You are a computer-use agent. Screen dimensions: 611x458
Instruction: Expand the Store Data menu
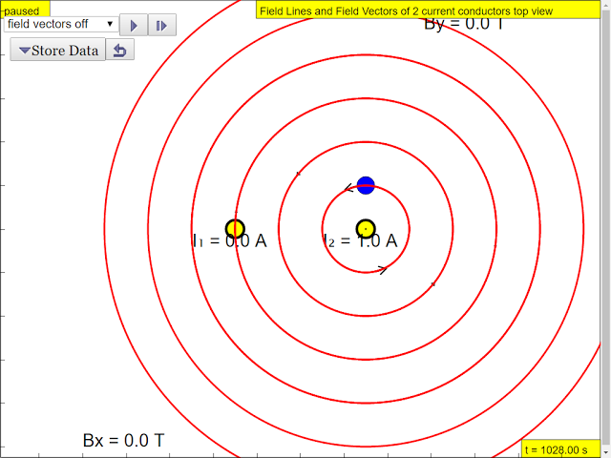[x=57, y=50]
